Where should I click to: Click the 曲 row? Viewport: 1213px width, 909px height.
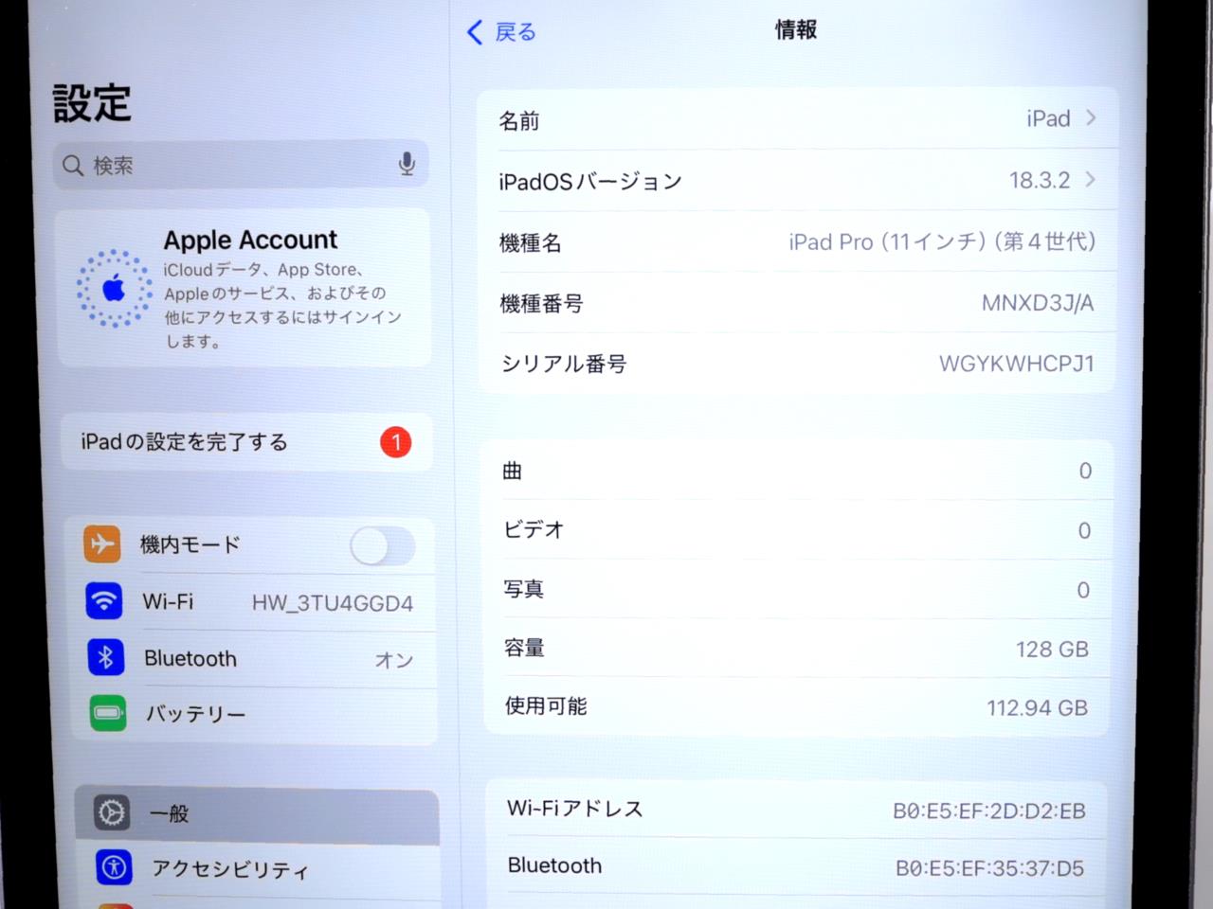(798, 471)
